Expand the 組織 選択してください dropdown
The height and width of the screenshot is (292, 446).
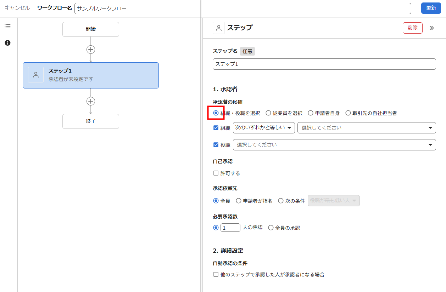coord(367,128)
